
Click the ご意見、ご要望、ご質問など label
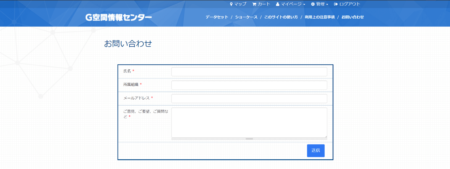click(146, 114)
